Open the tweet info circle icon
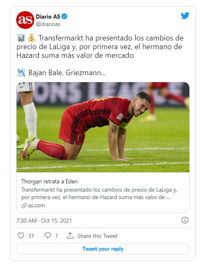The height and width of the screenshot is (266, 215). coord(185,221)
